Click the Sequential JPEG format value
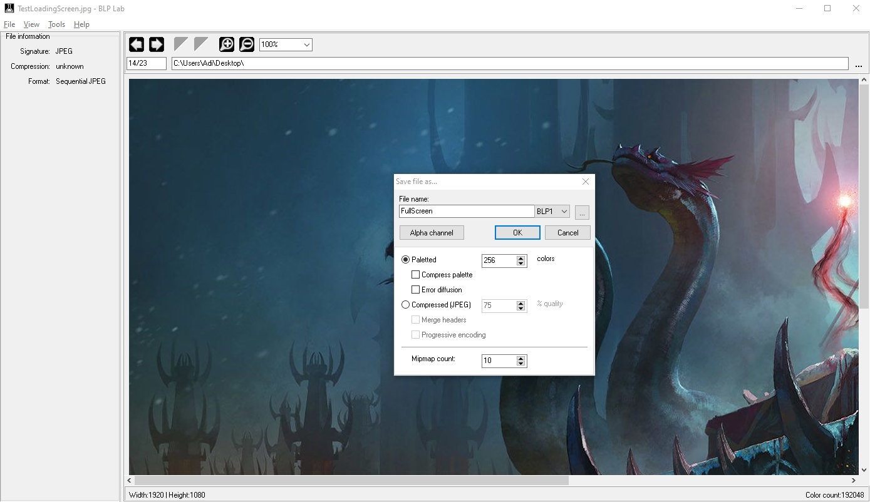Image resolution: width=870 pixels, height=502 pixels. (81, 81)
